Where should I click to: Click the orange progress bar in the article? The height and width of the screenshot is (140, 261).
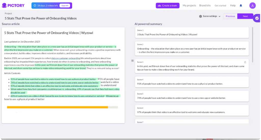pos(57,107)
